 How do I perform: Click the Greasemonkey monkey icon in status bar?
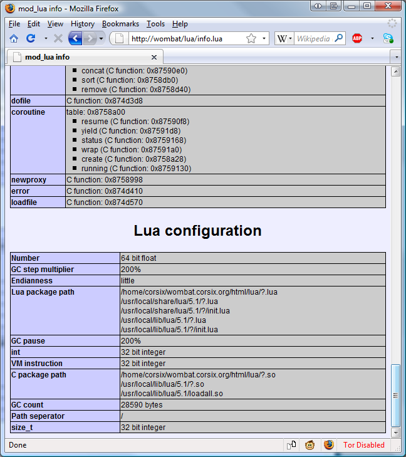(x=310, y=445)
